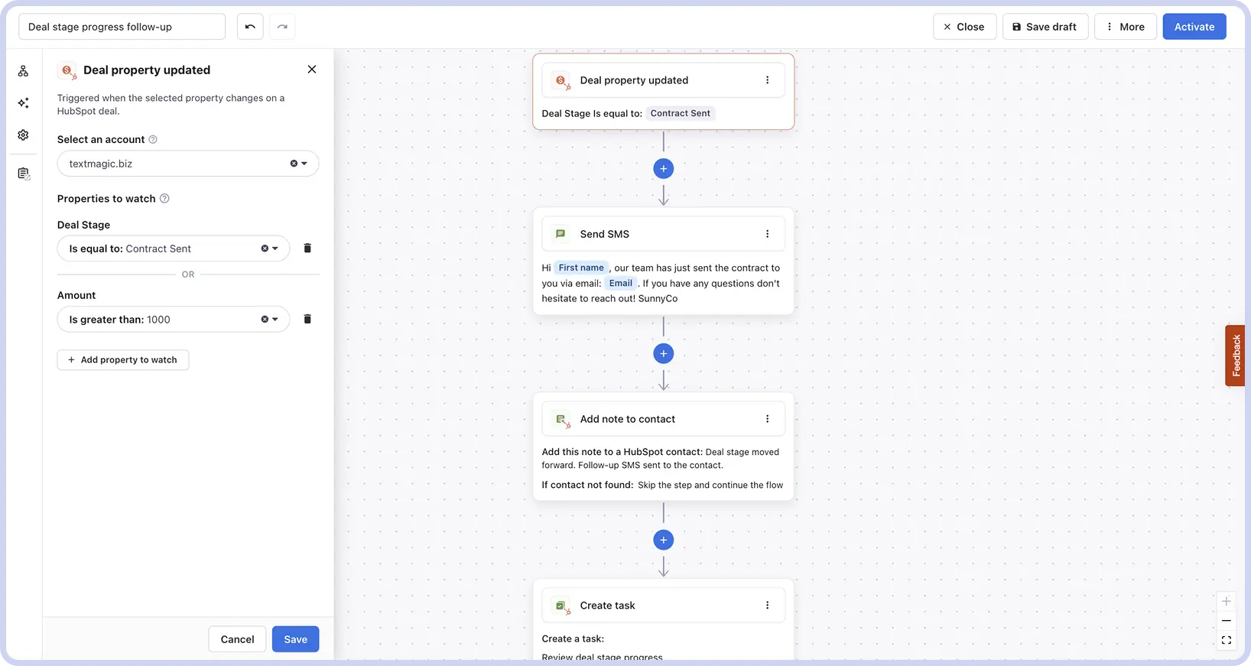Cancel the trigger panel changes
The width and height of the screenshot is (1251, 666).
237,639
